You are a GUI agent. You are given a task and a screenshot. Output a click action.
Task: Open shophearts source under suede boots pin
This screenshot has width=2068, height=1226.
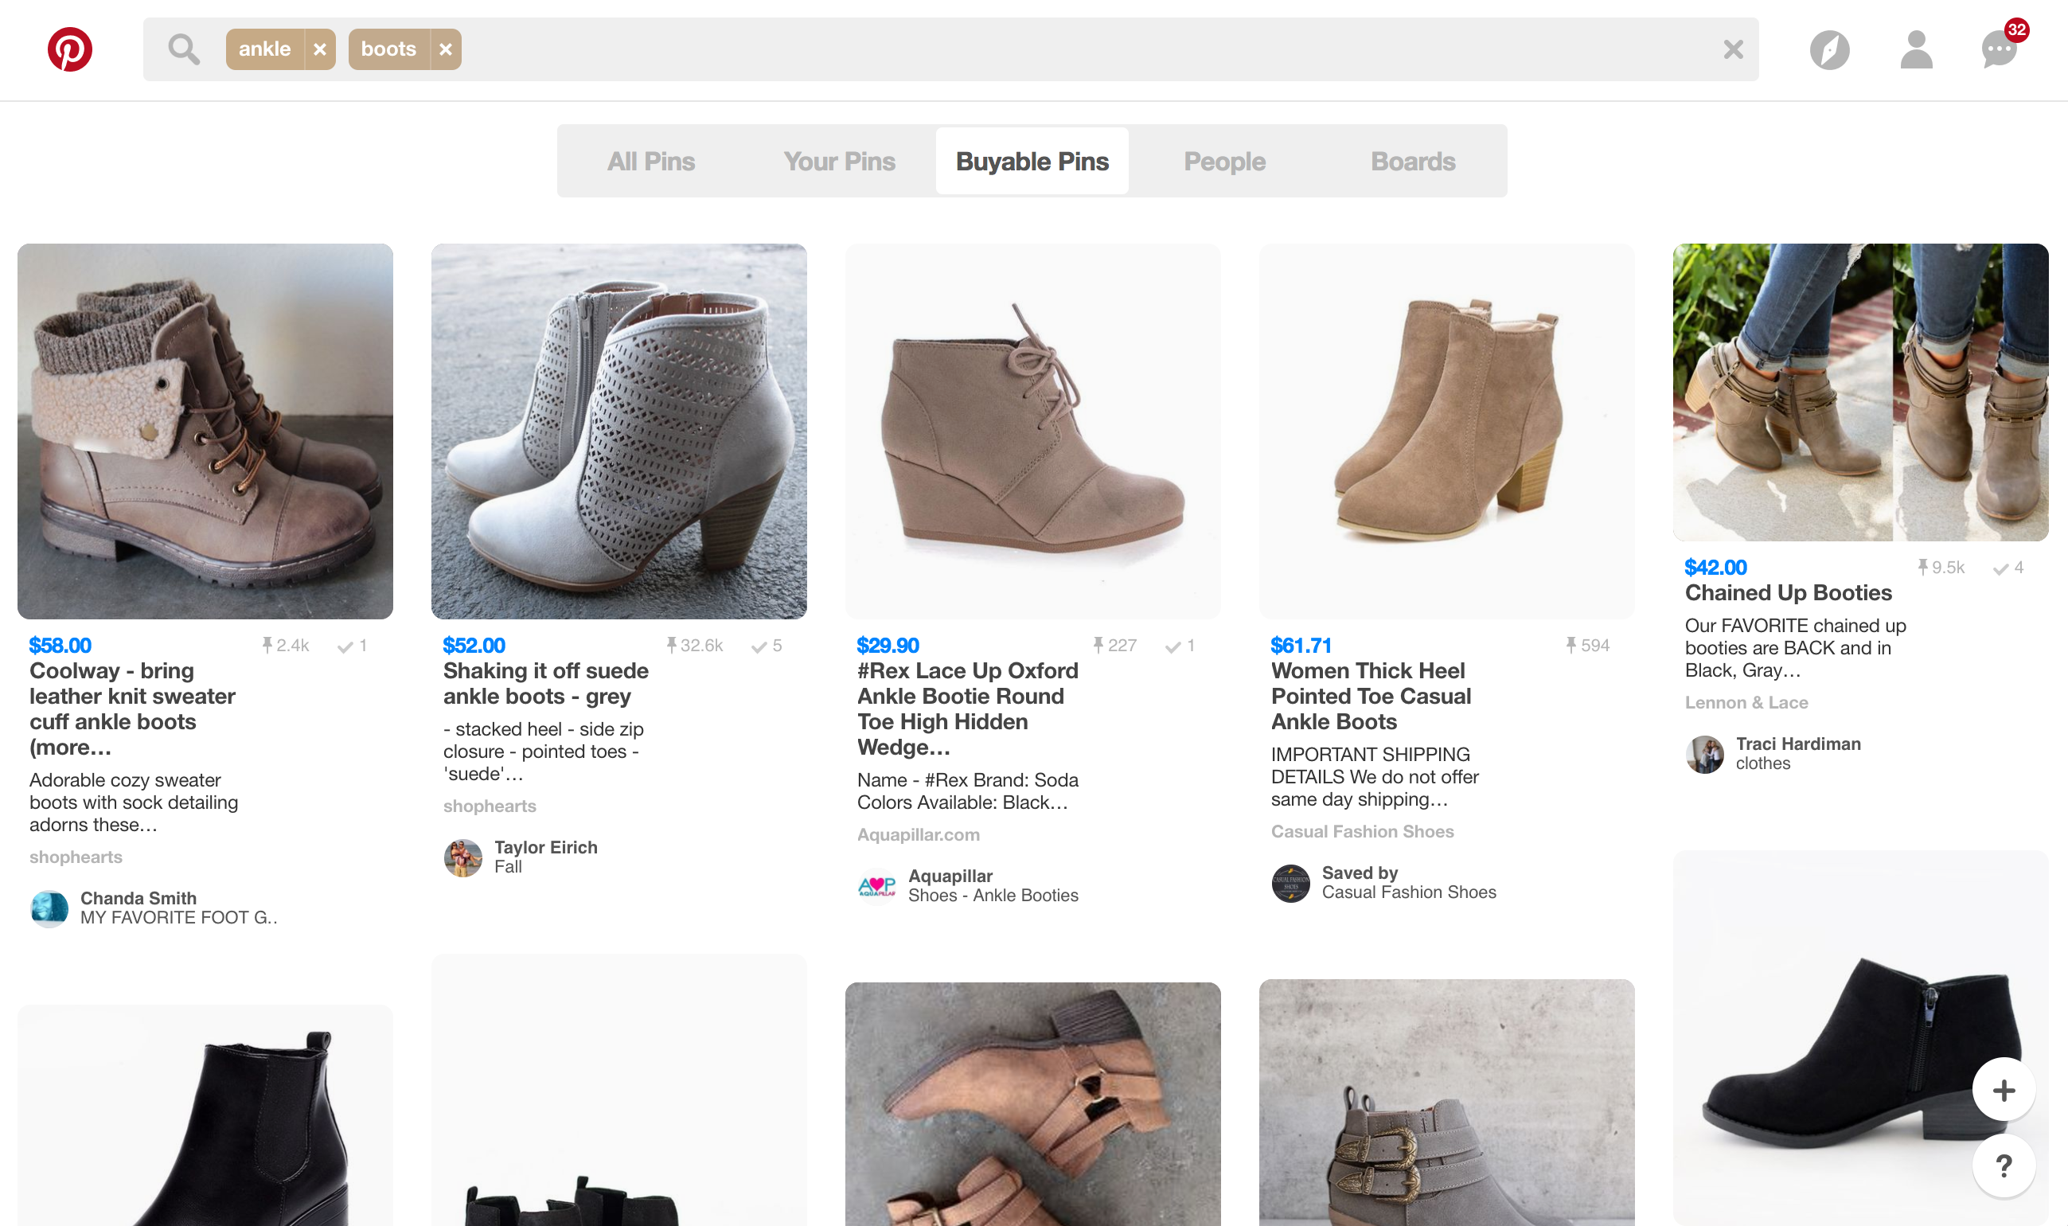490,806
